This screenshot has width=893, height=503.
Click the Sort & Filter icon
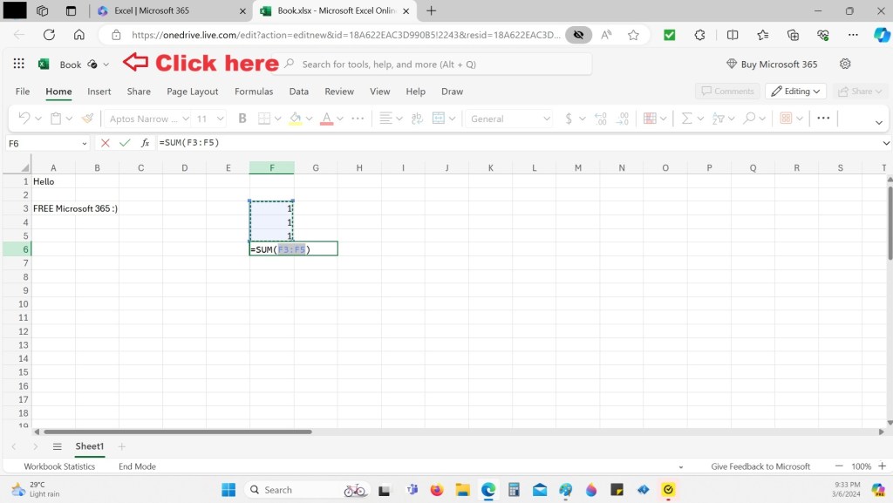coord(718,119)
